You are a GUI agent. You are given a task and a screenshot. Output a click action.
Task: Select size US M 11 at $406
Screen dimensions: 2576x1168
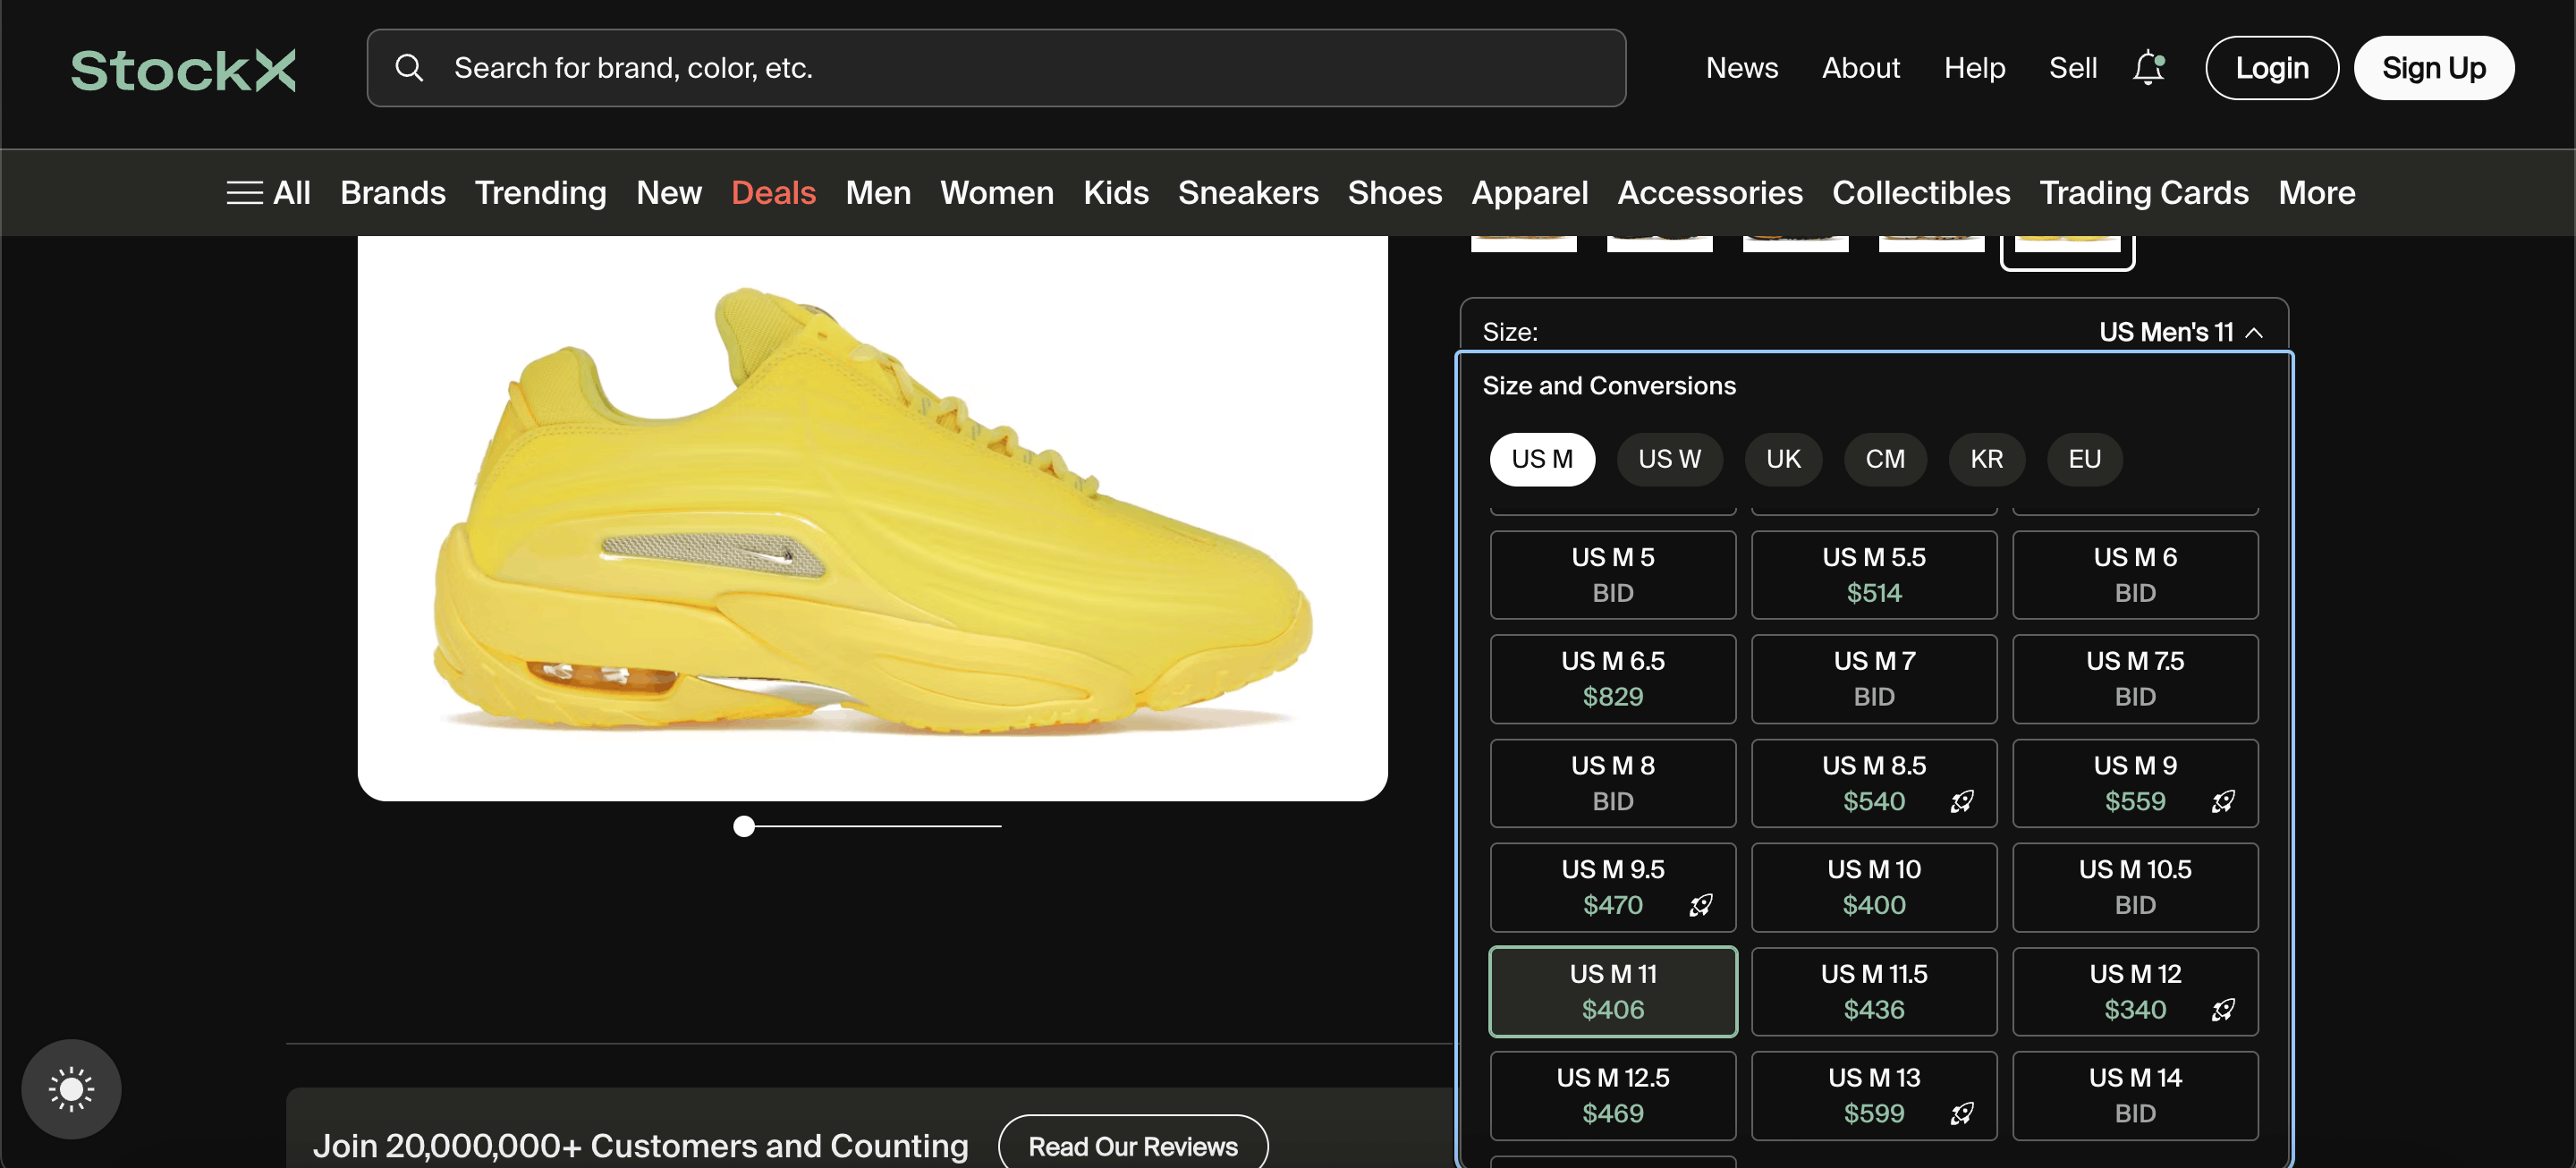tap(1613, 992)
